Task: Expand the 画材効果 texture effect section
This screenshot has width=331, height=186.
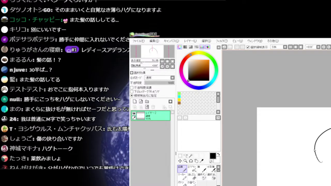Action: tap(132, 73)
